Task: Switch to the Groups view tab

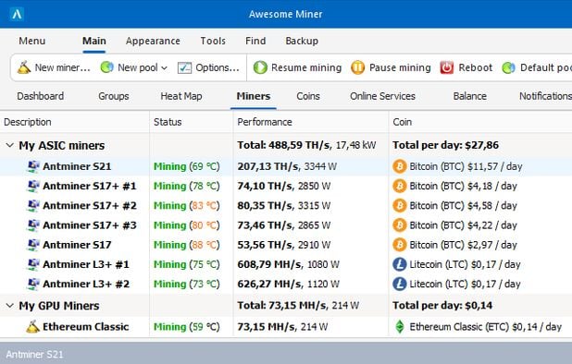Action: pyautogui.click(x=114, y=96)
